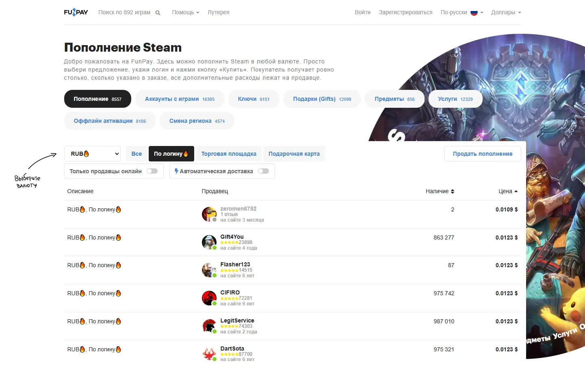Open the 'Доллары' currency dropdown
This screenshot has width=585, height=366.
coord(506,12)
